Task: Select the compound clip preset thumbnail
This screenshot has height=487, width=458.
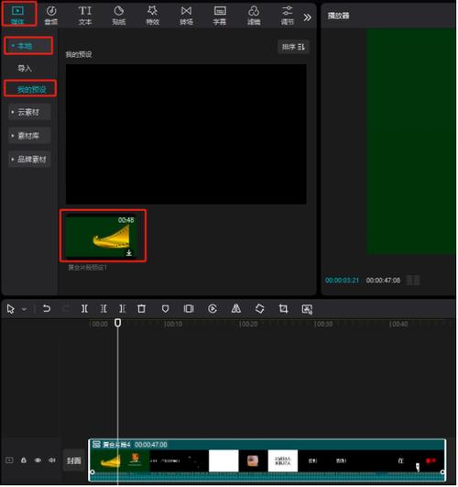Action: (102, 237)
